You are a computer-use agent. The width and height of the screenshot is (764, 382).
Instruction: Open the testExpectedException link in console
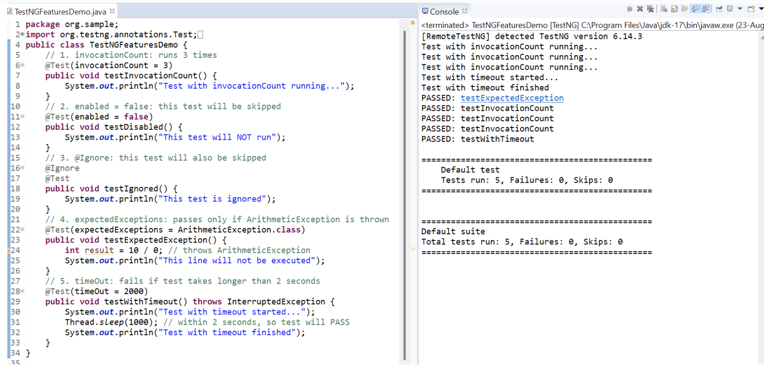point(512,98)
